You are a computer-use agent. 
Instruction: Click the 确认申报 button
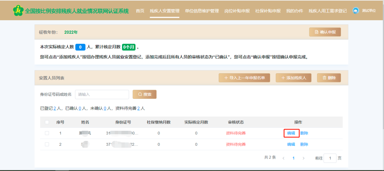[325, 32]
